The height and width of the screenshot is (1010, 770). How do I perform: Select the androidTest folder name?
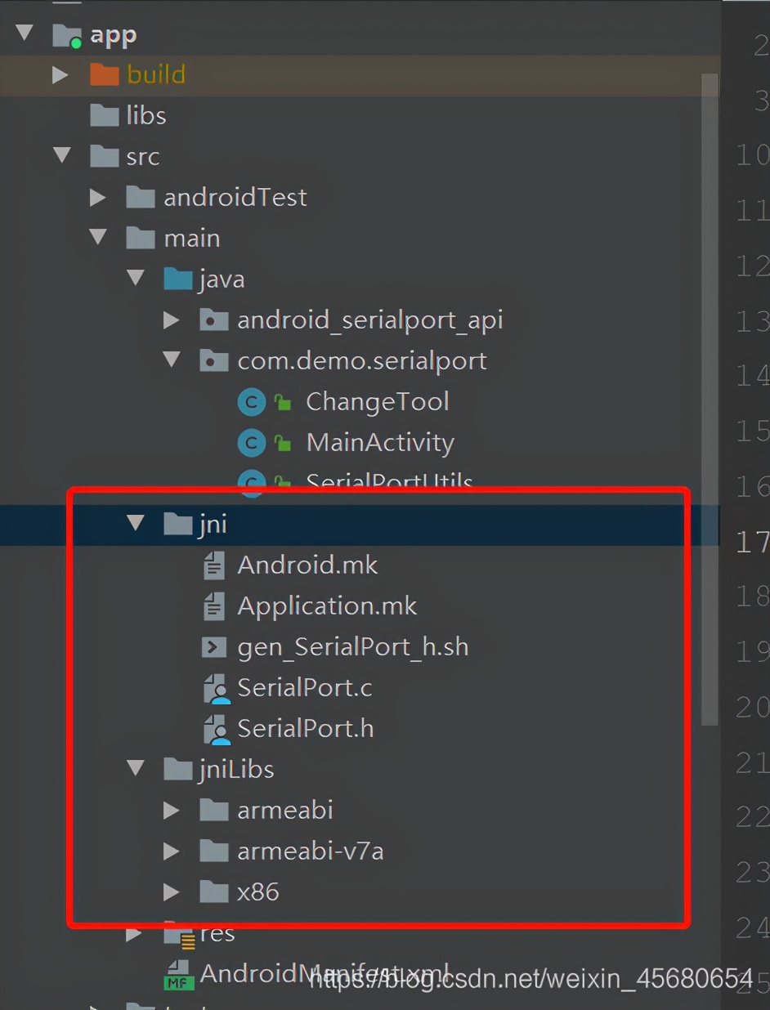click(x=235, y=197)
